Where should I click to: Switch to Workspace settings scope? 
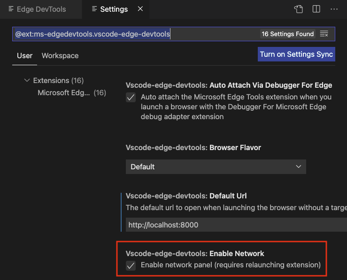tap(60, 56)
